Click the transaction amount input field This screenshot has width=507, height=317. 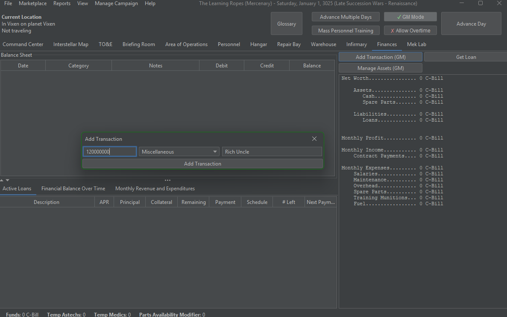(x=110, y=152)
